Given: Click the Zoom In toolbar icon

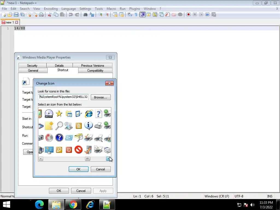Looking at the screenshot, I should tap(100, 15).
